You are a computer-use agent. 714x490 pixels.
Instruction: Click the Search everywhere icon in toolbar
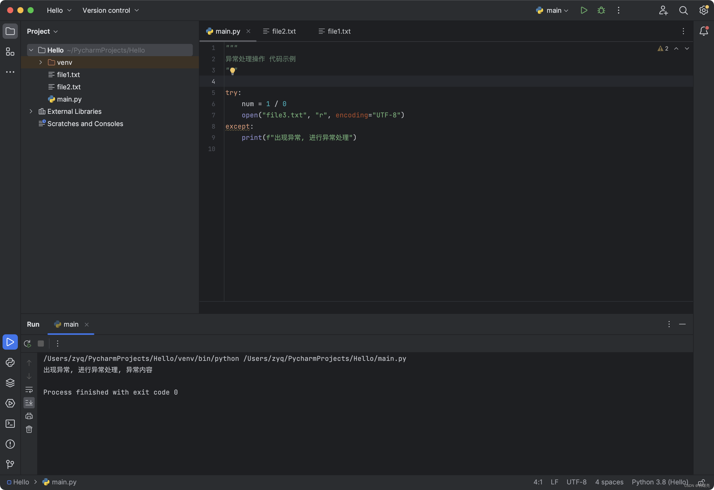(x=683, y=10)
